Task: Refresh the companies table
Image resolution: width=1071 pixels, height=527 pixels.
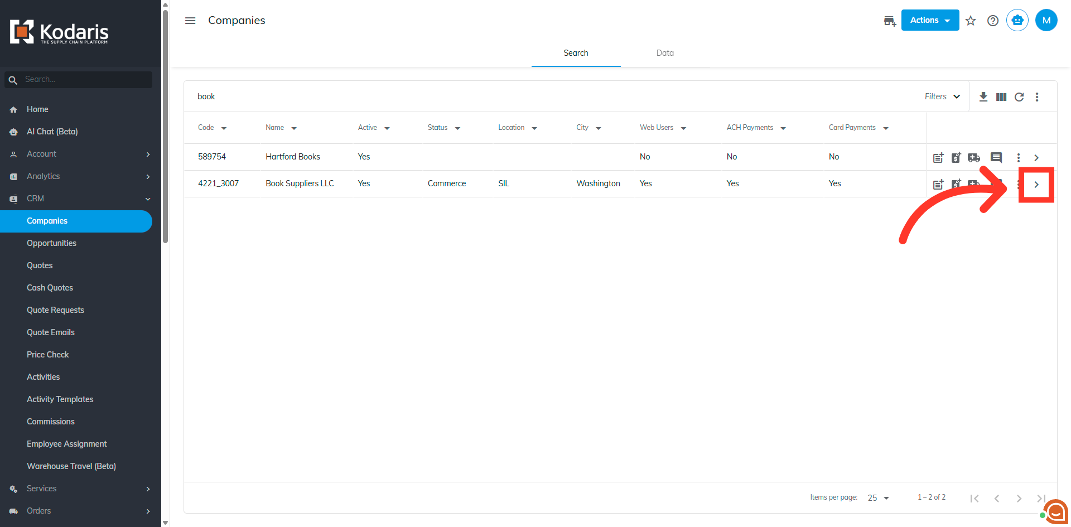Action: coord(1019,97)
